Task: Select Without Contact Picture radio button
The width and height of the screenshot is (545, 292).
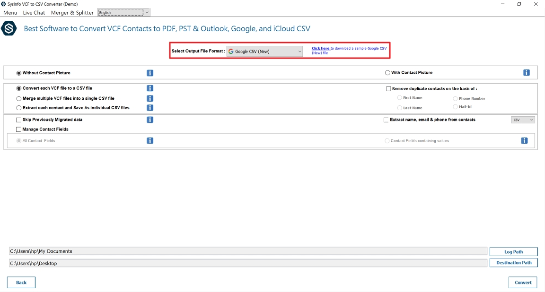Action: pos(19,73)
